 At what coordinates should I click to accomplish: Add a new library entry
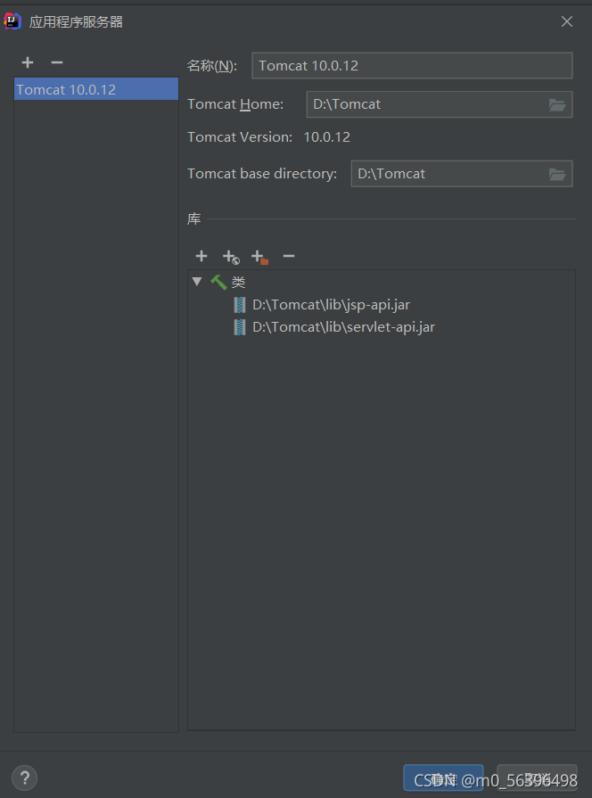pos(201,256)
